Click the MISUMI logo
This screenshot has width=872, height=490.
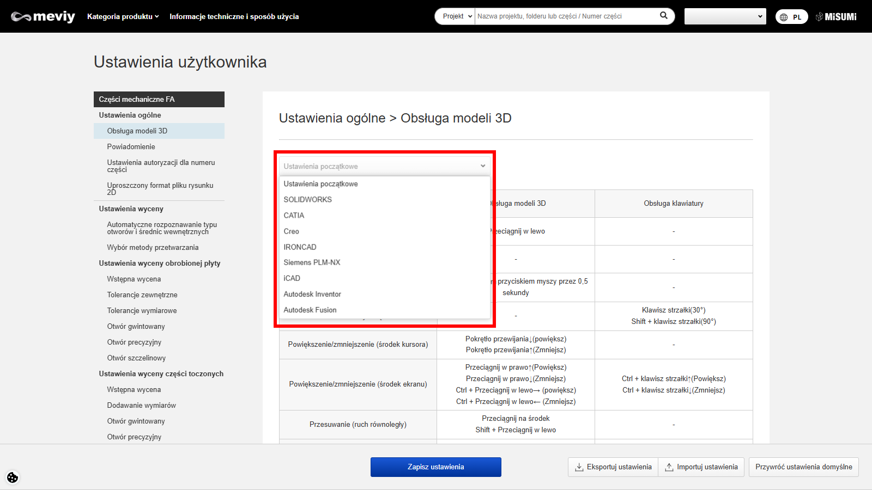(836, 17)
